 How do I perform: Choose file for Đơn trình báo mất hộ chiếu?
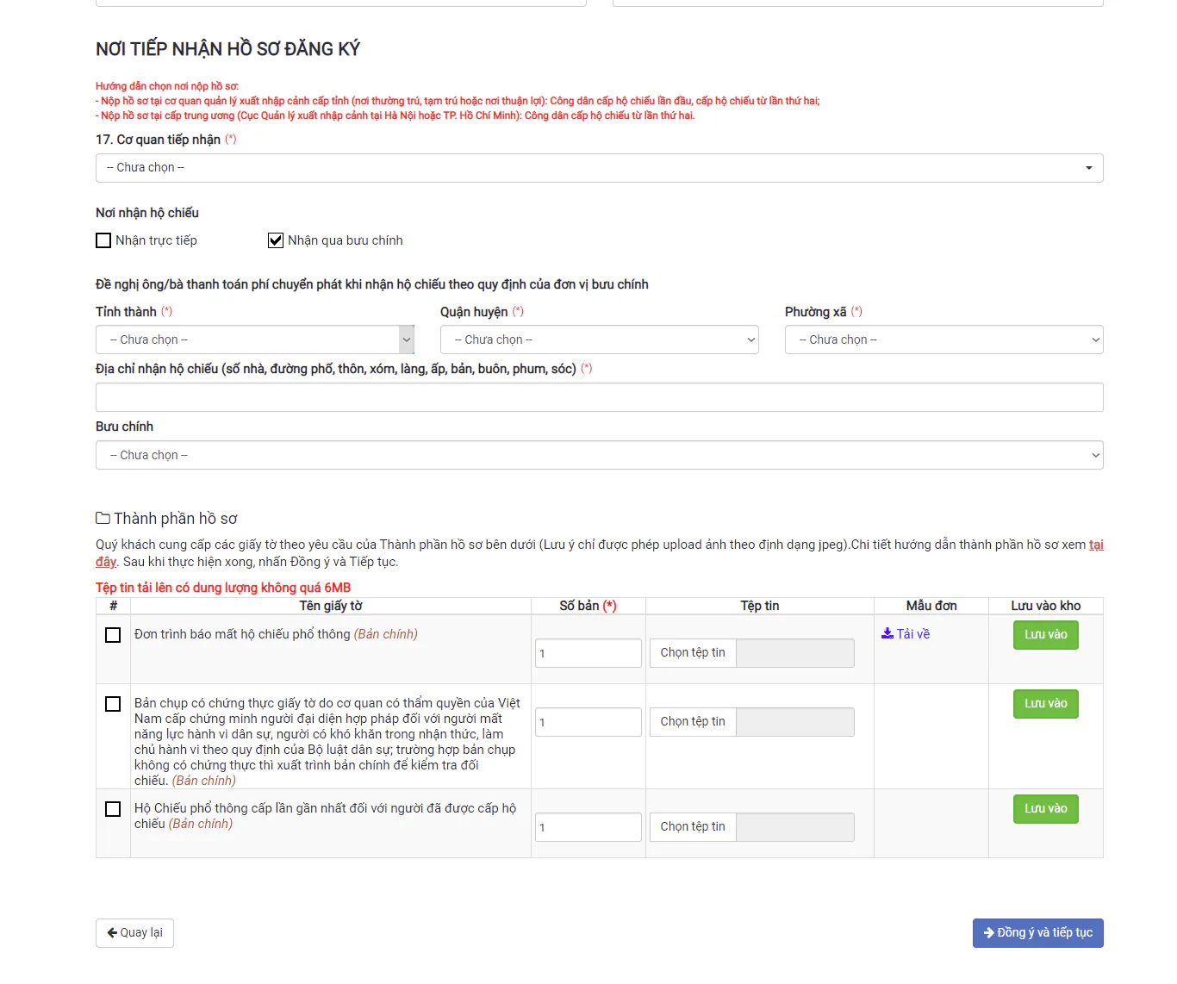(x=693, y=653)
